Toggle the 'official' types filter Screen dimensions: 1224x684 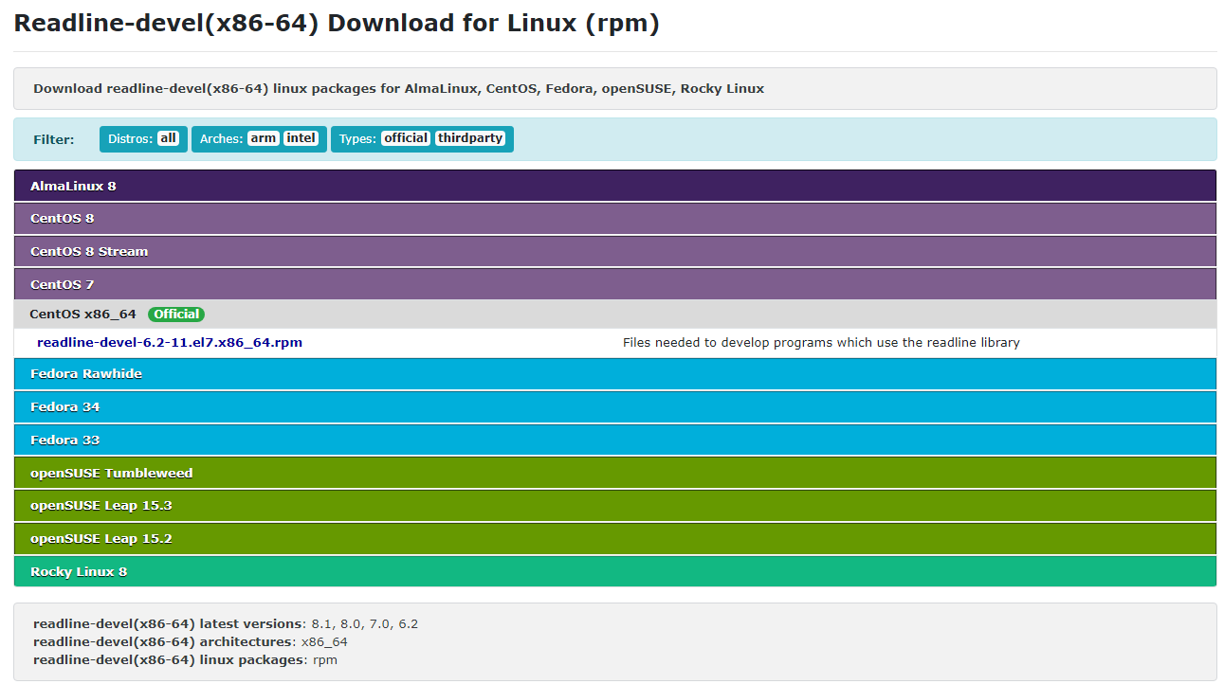click(406, 138)
